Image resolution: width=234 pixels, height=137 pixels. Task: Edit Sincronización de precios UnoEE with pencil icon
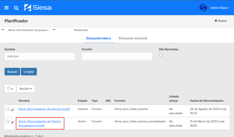tap(12, 109)
